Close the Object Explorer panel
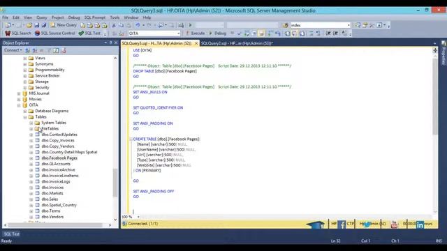Screen dimensions: 447x251 [x=116, y=43]
